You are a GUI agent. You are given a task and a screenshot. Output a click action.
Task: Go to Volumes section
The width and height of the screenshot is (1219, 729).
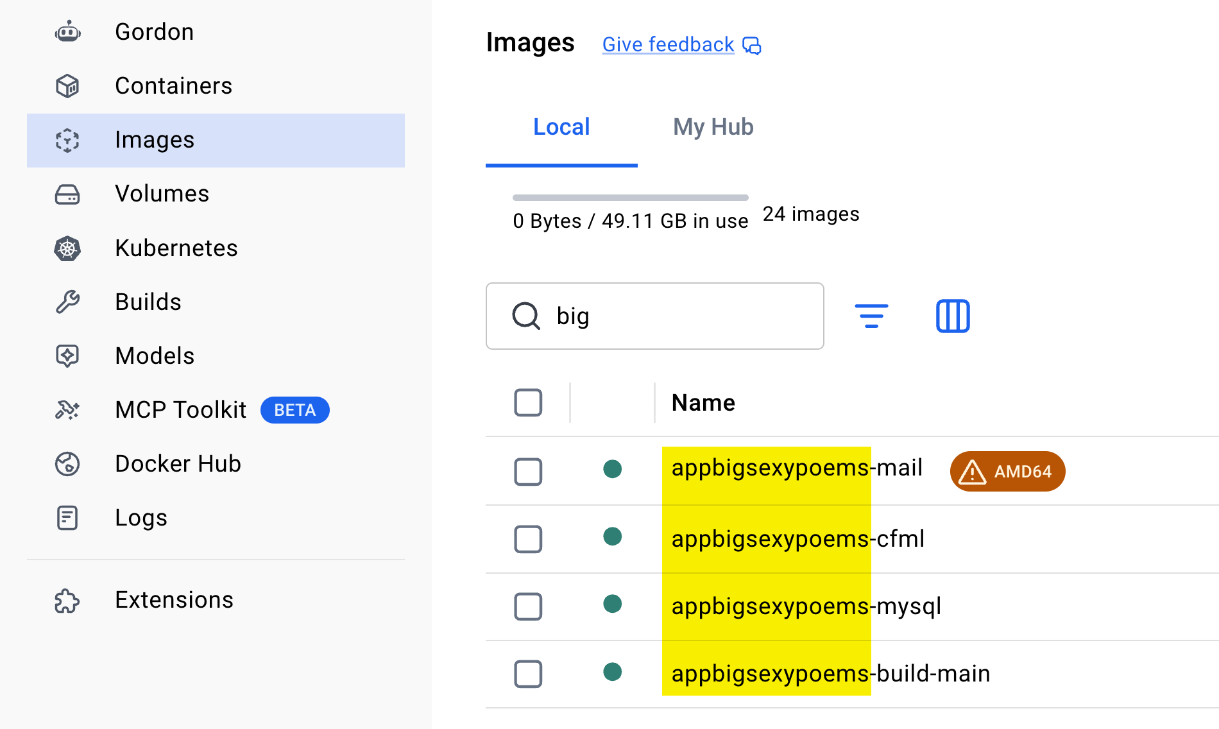[216, 194]
